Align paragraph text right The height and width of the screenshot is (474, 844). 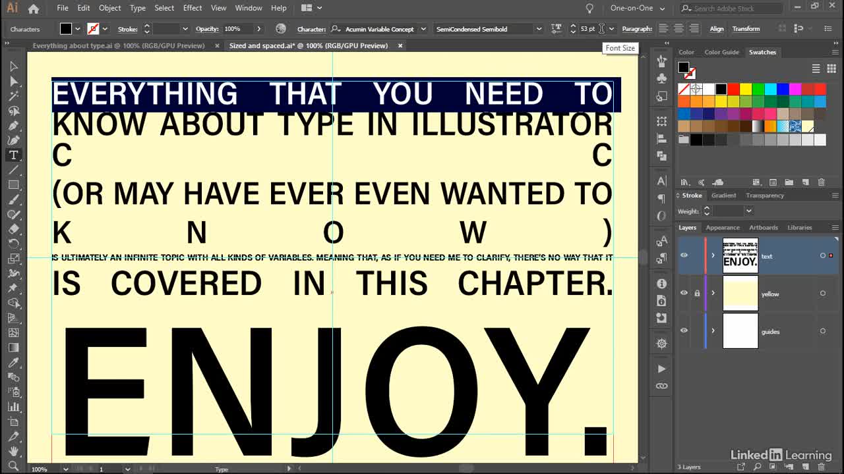pyautogui.click(x=694, y=28)
